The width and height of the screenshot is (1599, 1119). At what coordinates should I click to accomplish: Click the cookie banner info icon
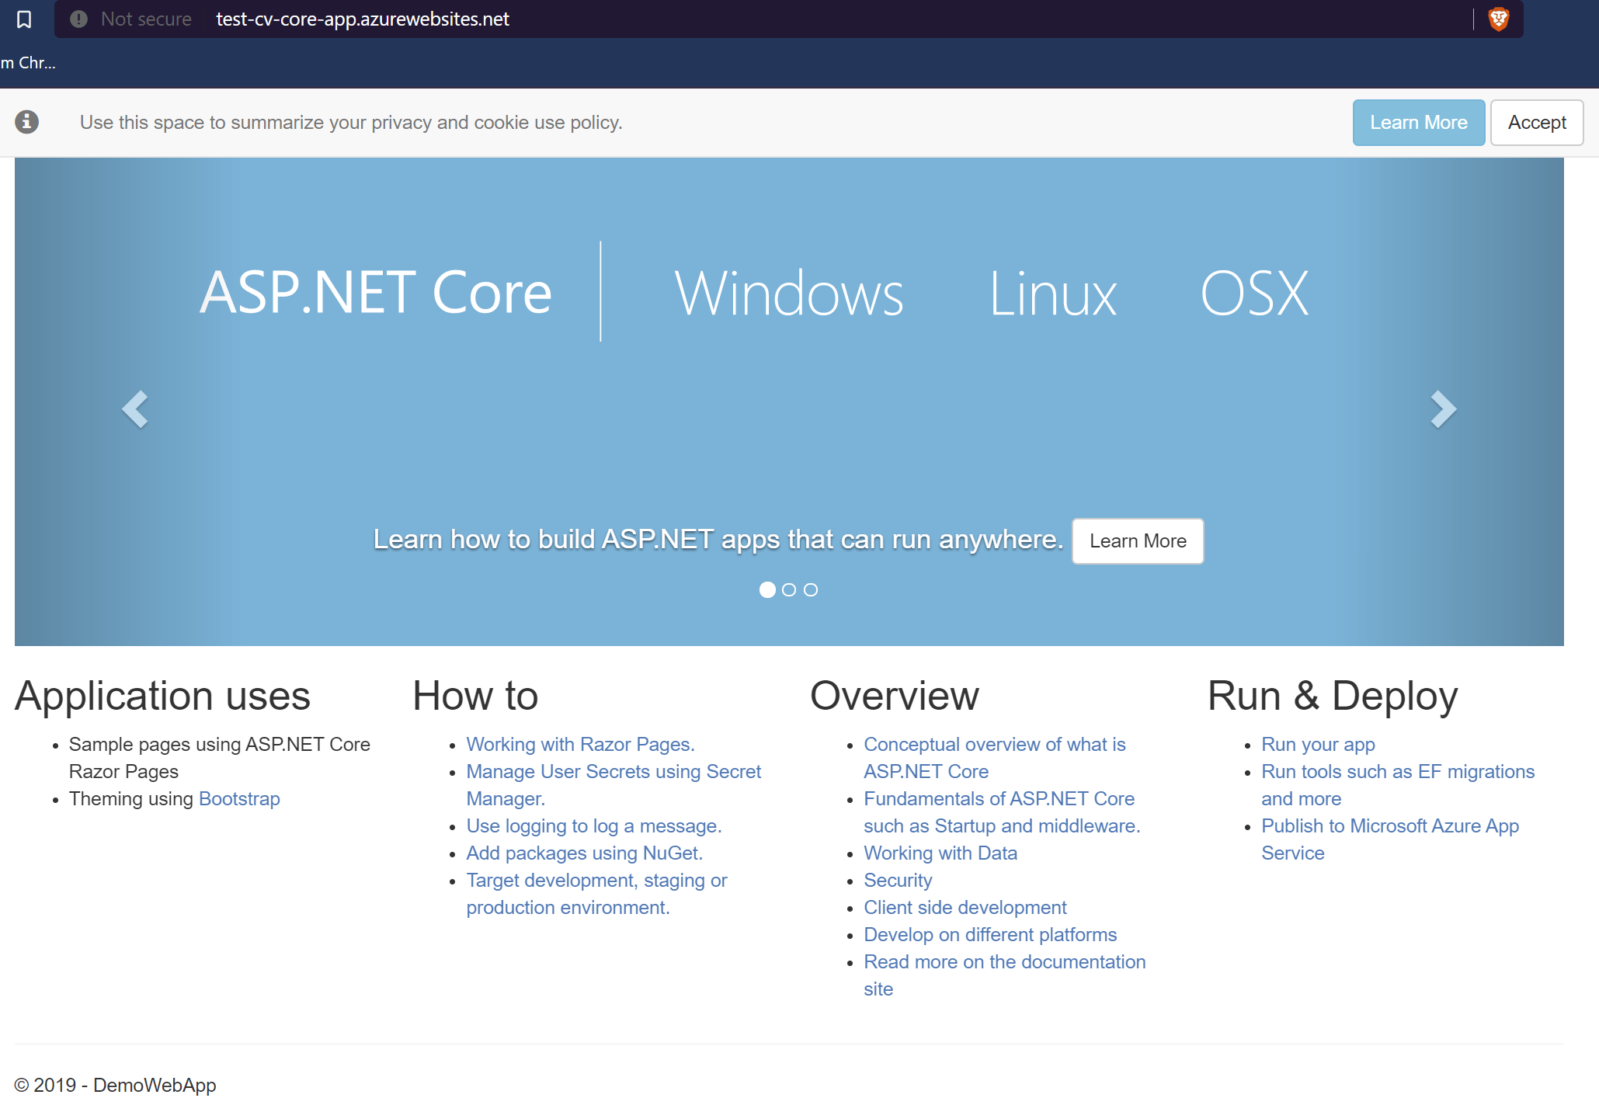pos(27,122)
